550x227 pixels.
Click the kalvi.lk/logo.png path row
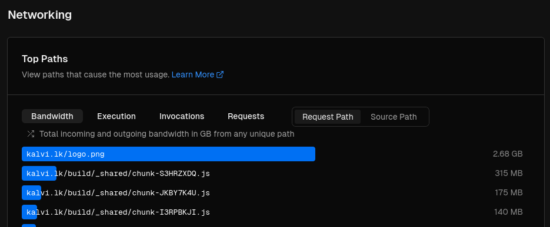tap(272, 154)
